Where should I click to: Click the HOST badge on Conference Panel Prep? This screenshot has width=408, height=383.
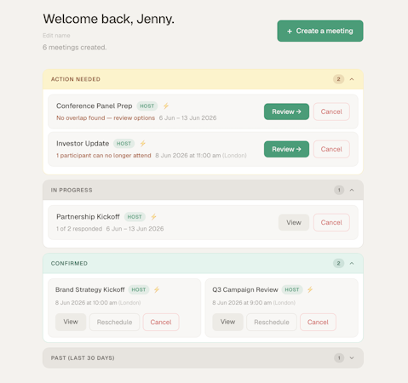(147, 106)
